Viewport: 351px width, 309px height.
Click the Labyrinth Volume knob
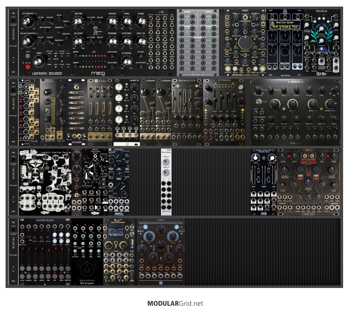coord(141,22)
